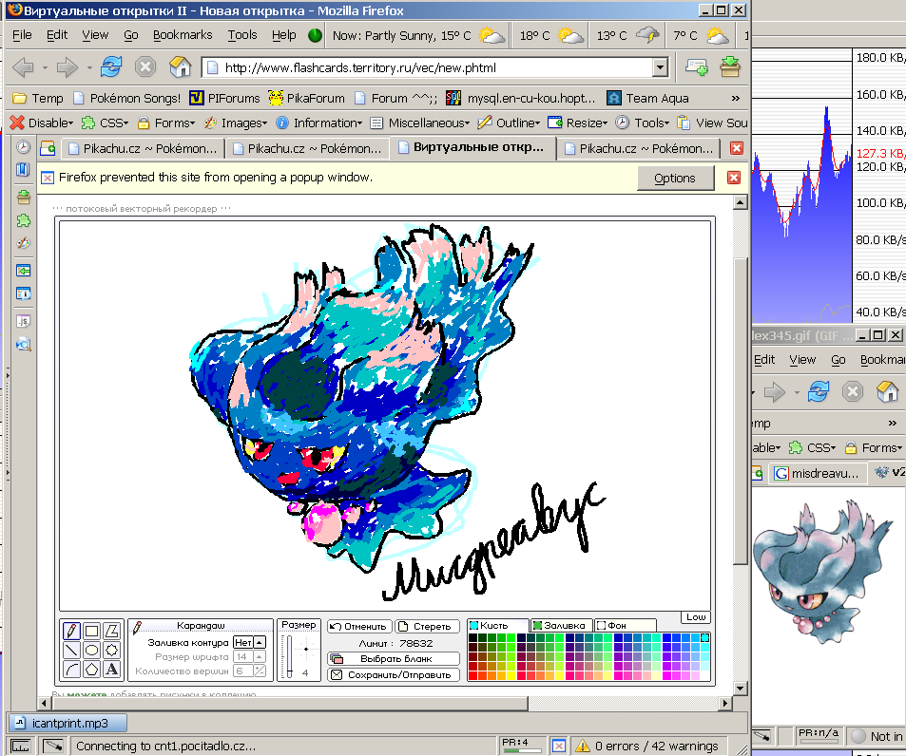
Task: Switch to the first Pikachu.cz tab
Action: 143,149
